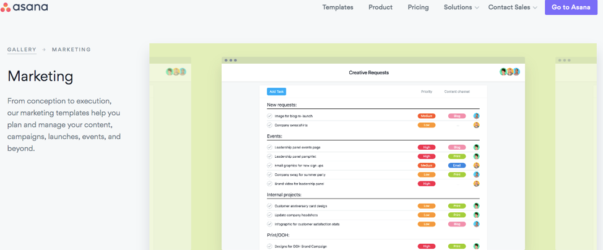Click assignee avatar on 'Email graphics' row

pyautogui.click(x=477, y=165)
